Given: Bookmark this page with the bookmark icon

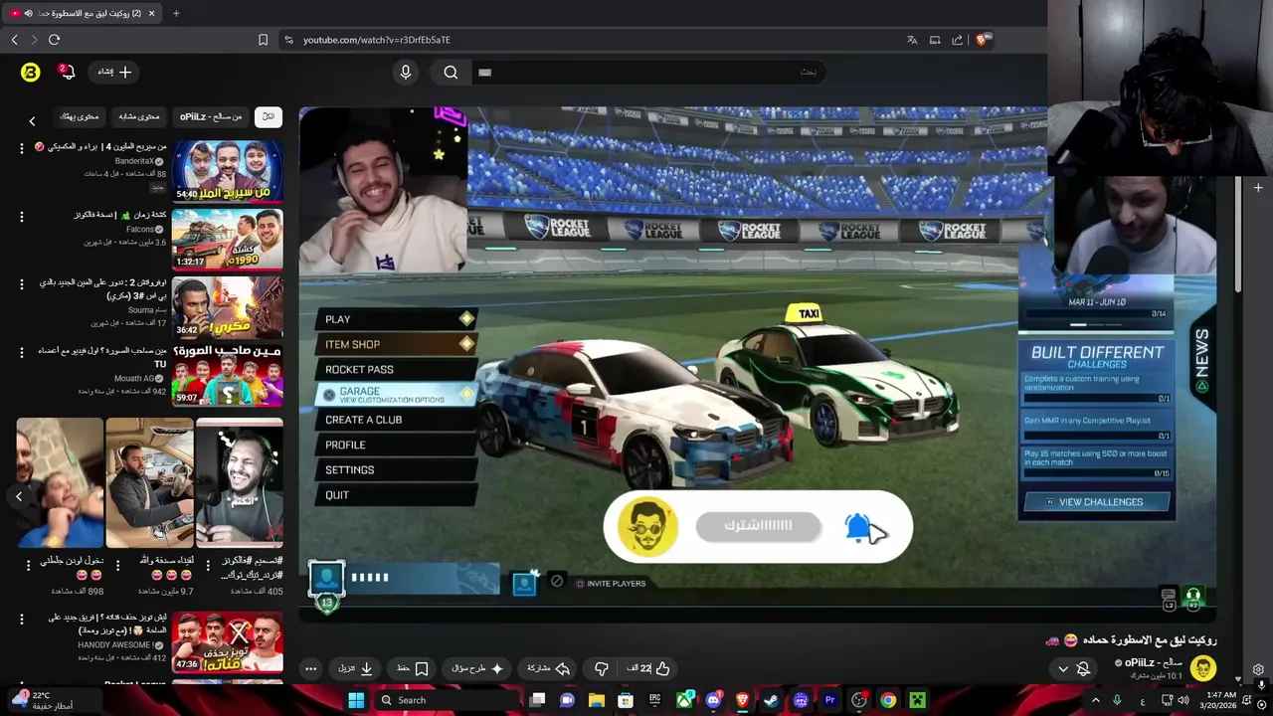Looking at the screenshot, I should pos(263,40).
